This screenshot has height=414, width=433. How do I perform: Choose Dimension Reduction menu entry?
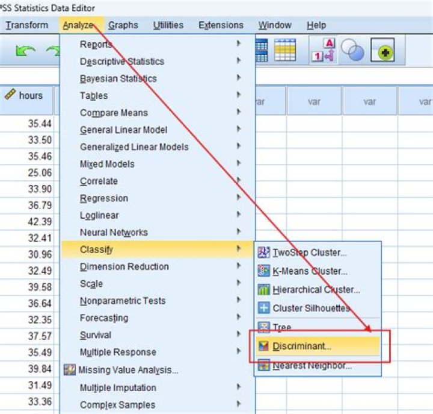pyautogui.click(x=158, y=266)
